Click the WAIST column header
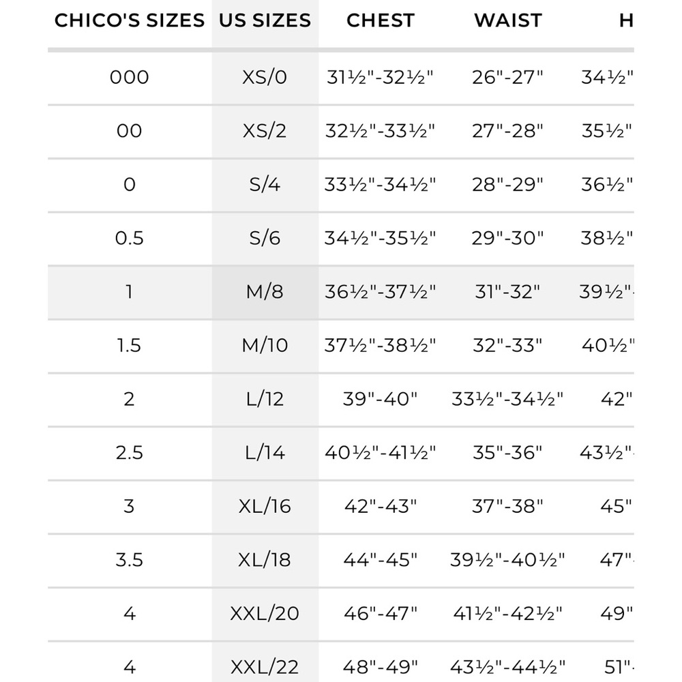682x682 pixels. click(x=508, y=20)
